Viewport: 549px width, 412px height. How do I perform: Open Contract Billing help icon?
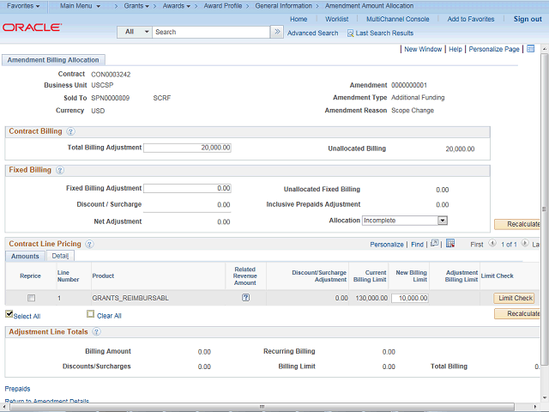pos(70,132)
